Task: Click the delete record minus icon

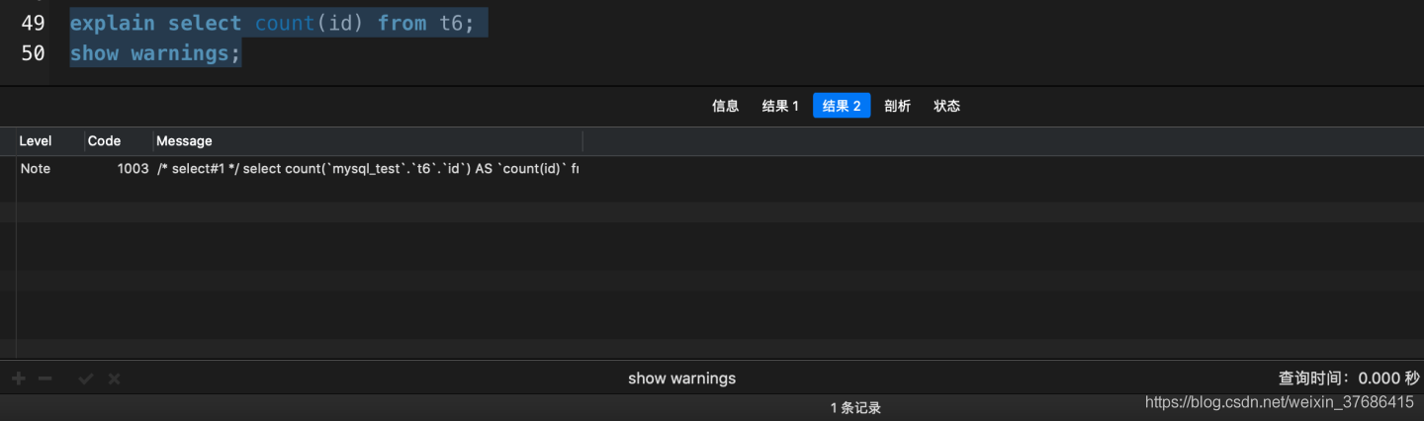Action: tap(44, 379)
